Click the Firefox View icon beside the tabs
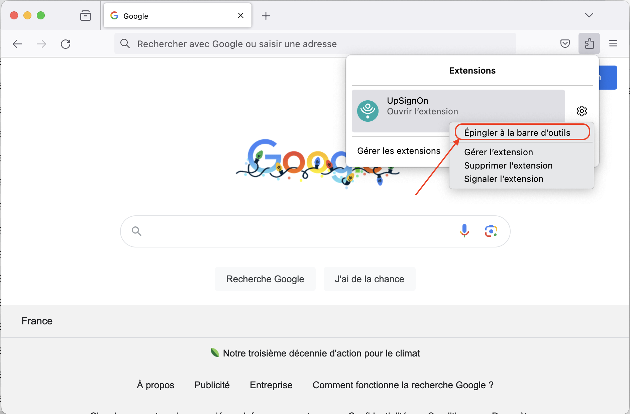 click(x=86, y=15)
